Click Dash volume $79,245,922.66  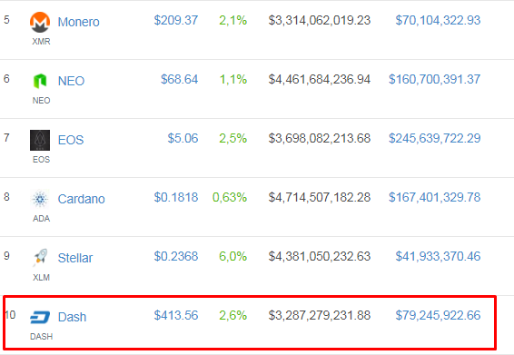pos(438,315)
